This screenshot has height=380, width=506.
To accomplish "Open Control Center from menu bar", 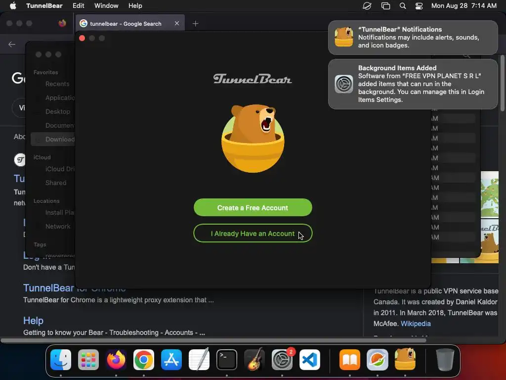I will pos(419,6).
